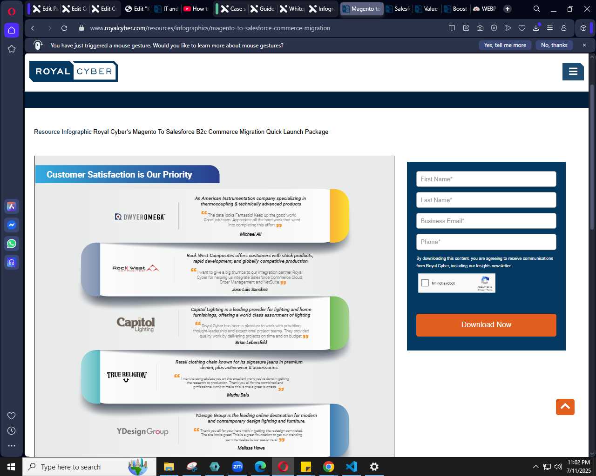Open Pinboards heart in sidebar
The width and height of the screenshot is (596, 476).
12,416
